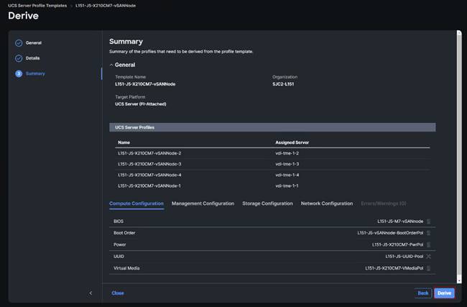Click assigned server vdi-tme-1-4

tap(287, 175)
